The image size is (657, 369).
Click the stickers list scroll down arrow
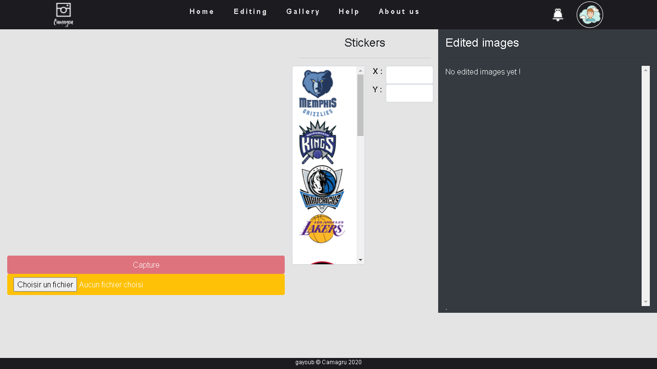tap(360, 260)
